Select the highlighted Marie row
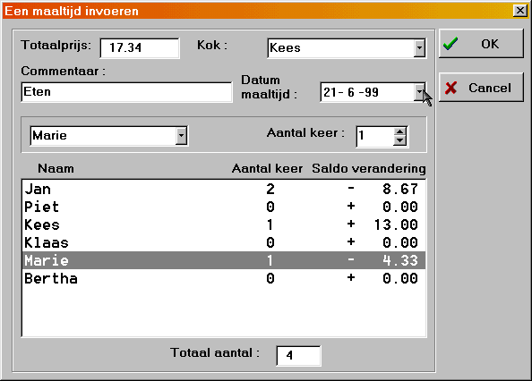The height and width of the screenshot is (381, 532). tap(224, 260)
